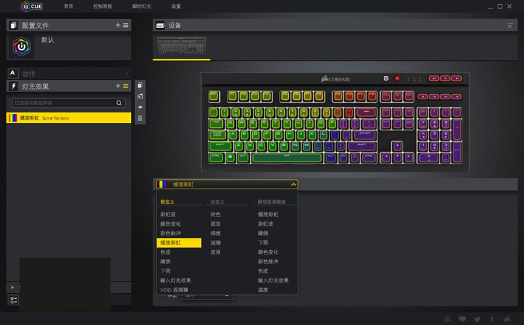Click the red Windows lock key button
Screen dimensions: 524x325
tap(397, 78)
